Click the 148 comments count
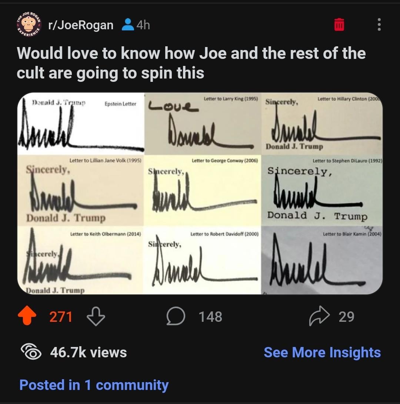 (x=210, y=317)
